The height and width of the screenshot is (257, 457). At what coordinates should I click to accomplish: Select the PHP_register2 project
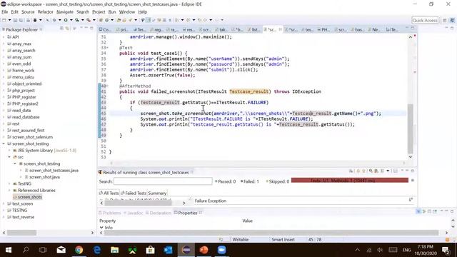[x=22, y=104]
